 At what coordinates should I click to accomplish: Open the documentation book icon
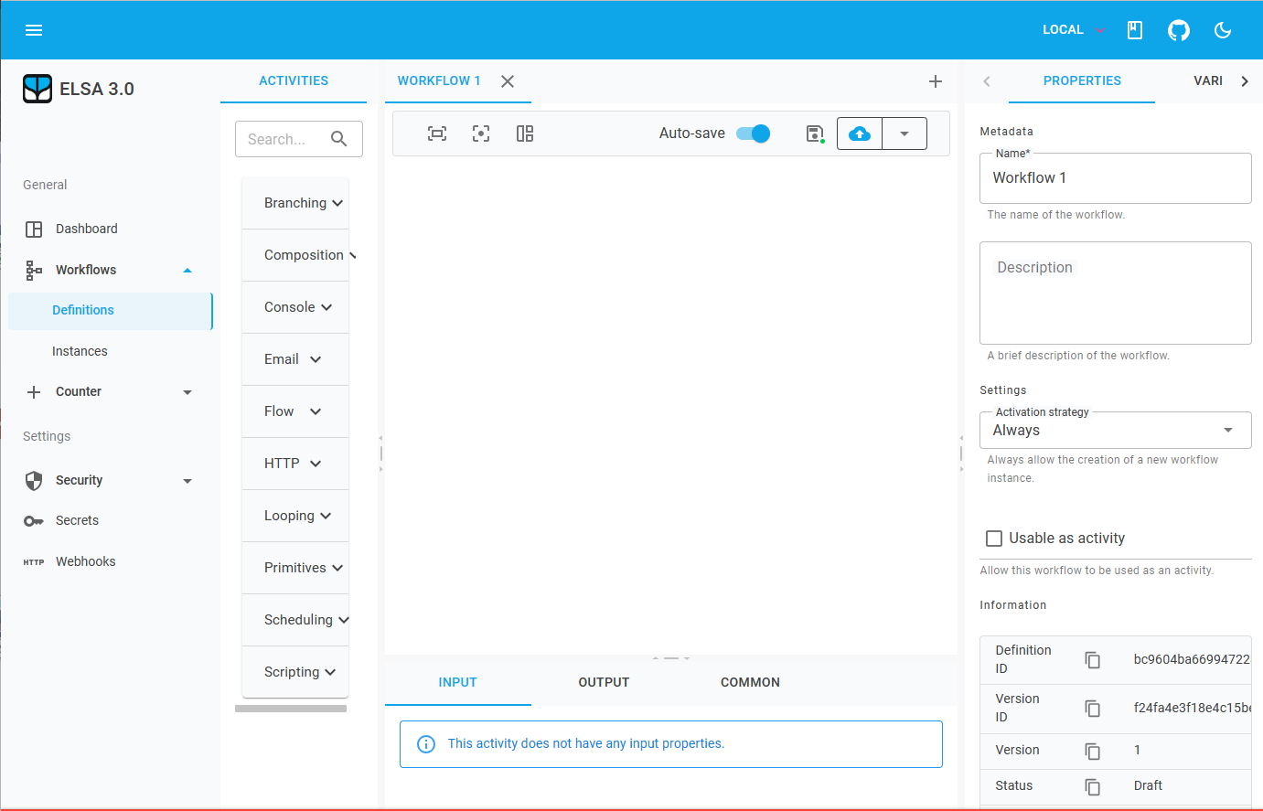(1135, 30)
